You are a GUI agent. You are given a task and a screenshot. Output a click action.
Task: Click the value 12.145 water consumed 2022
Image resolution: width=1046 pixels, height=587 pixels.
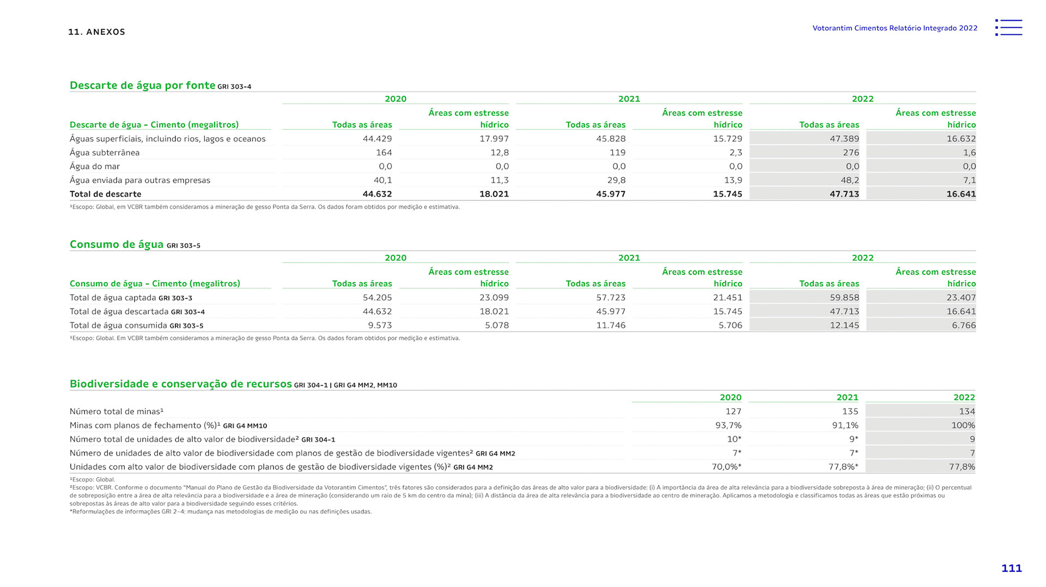(844, 326)
